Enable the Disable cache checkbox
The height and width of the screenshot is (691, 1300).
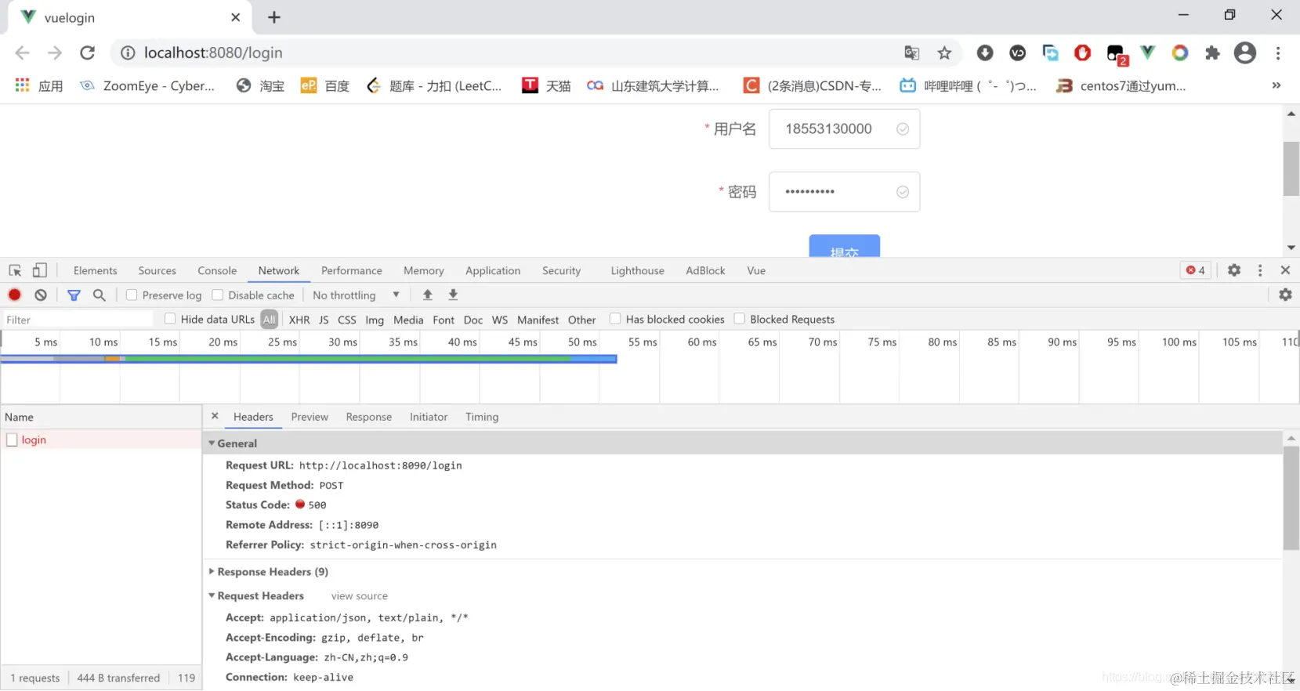(218, 295)
